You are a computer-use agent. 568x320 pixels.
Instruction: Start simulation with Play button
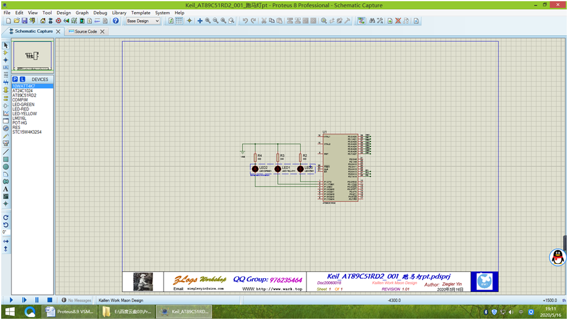tap(11, 300)
